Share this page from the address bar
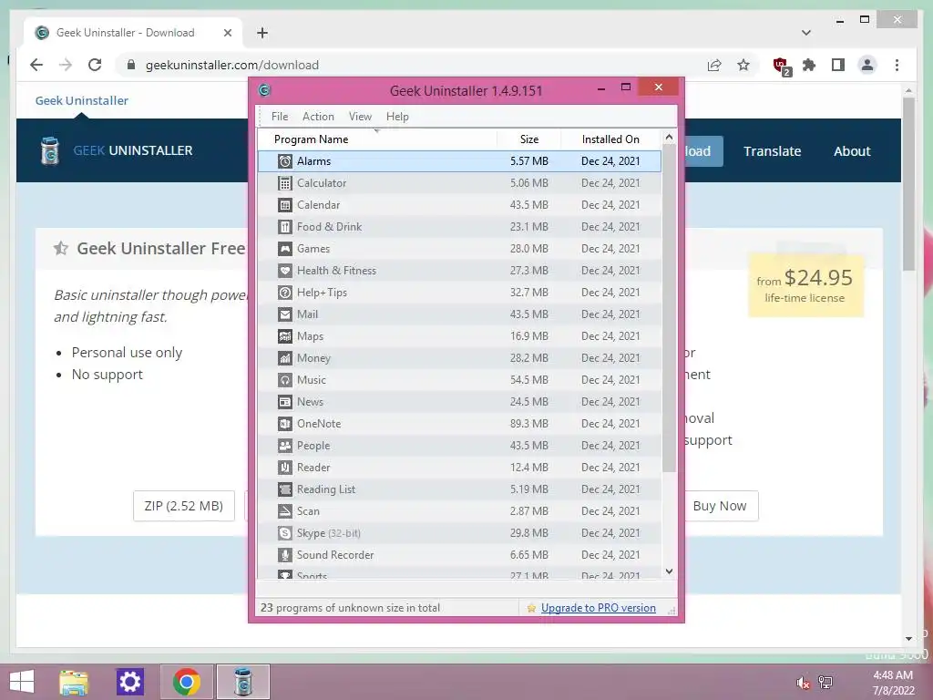933x700 pixels. (x=714, y=65)
